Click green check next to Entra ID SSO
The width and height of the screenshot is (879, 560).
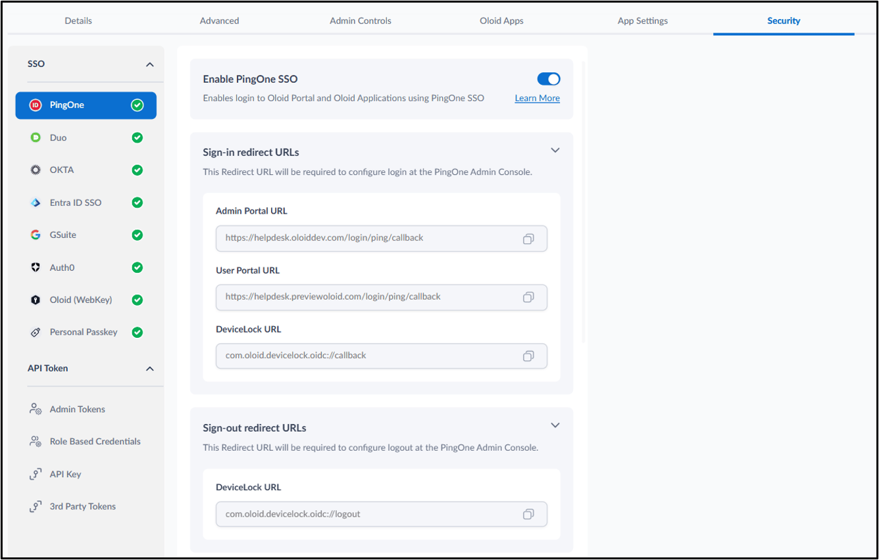(137, 202)
